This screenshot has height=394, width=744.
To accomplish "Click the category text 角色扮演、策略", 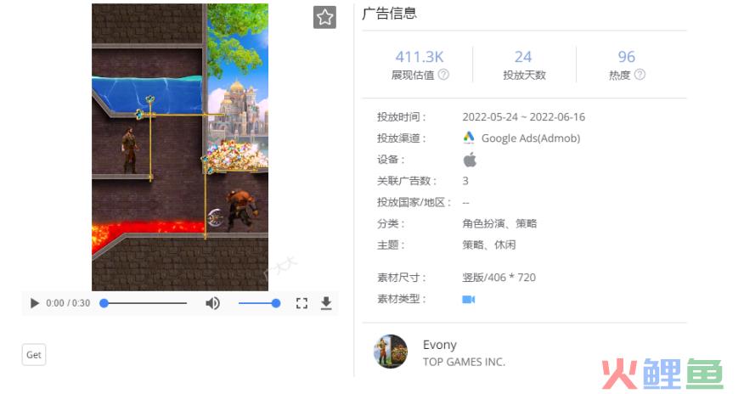I will click(x=499, y=223).
